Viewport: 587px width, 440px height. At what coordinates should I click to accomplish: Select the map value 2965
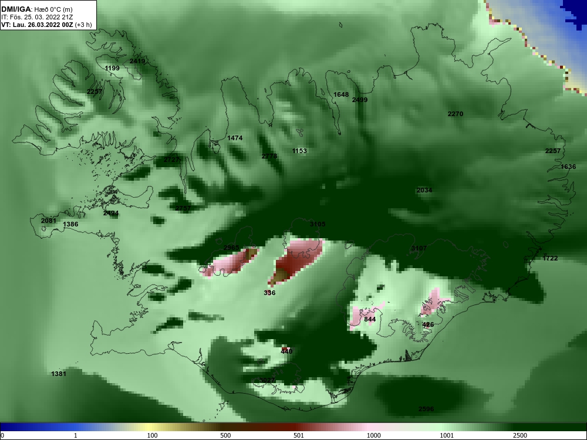coord(231,248)
